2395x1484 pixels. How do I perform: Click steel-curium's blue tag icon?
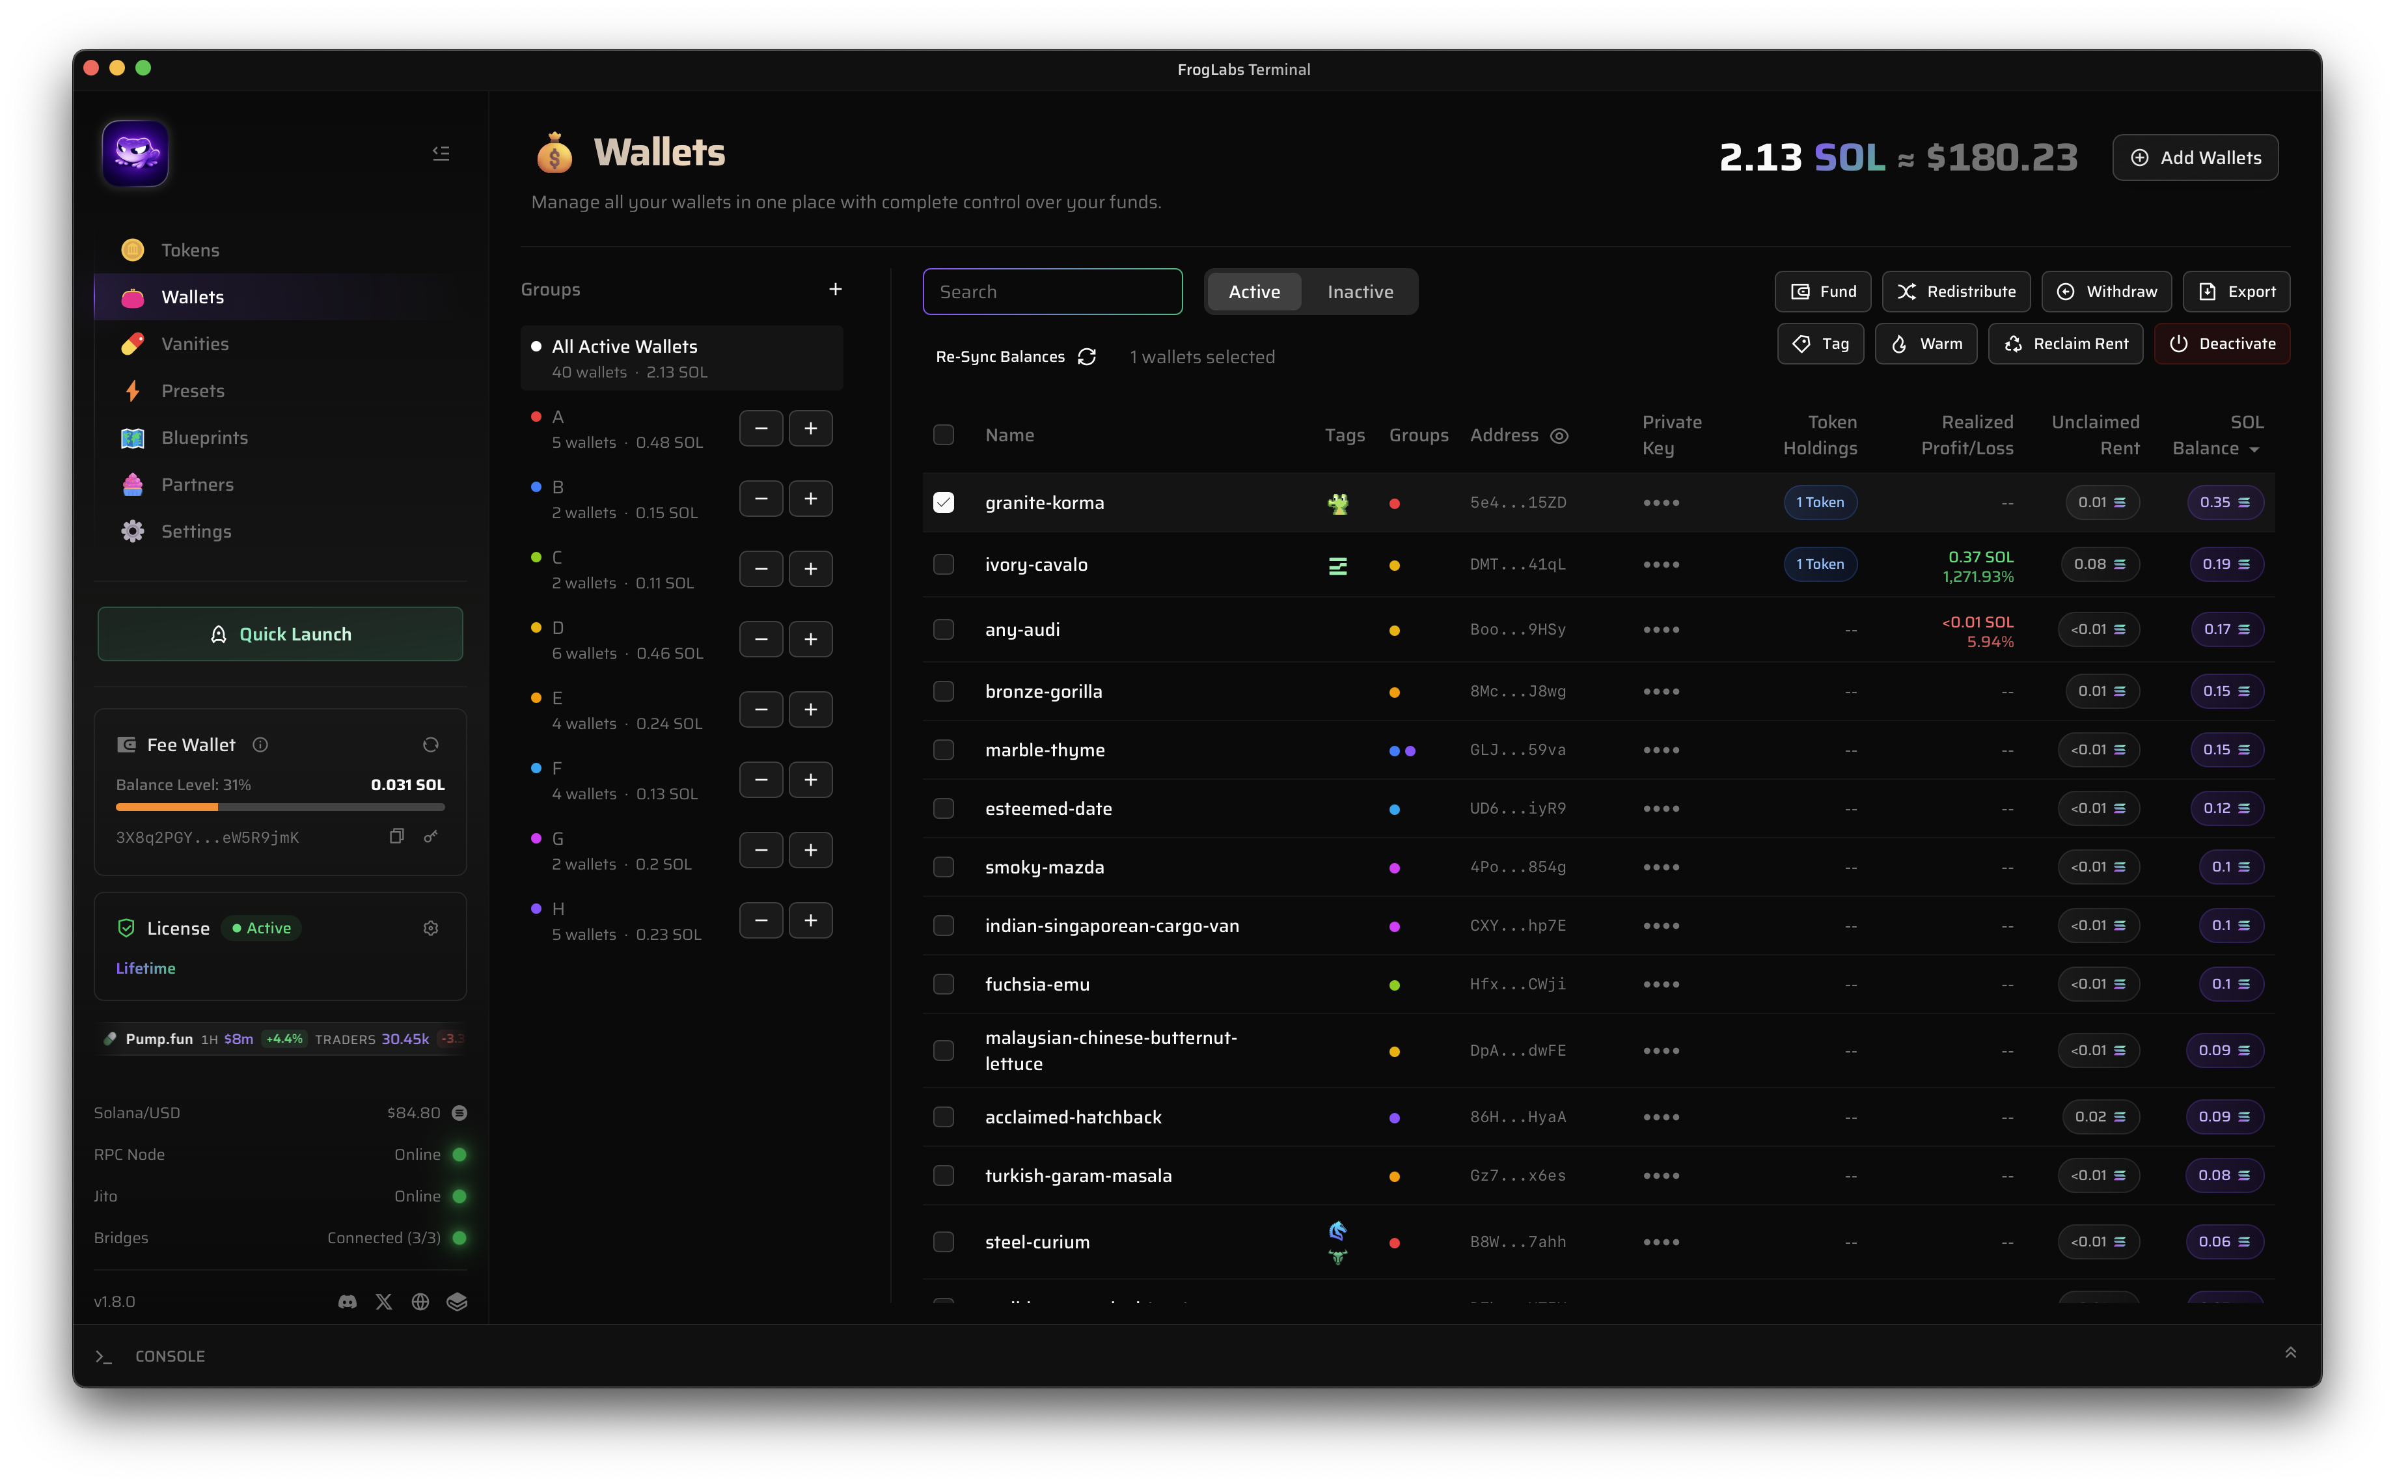(1337, 1231)
